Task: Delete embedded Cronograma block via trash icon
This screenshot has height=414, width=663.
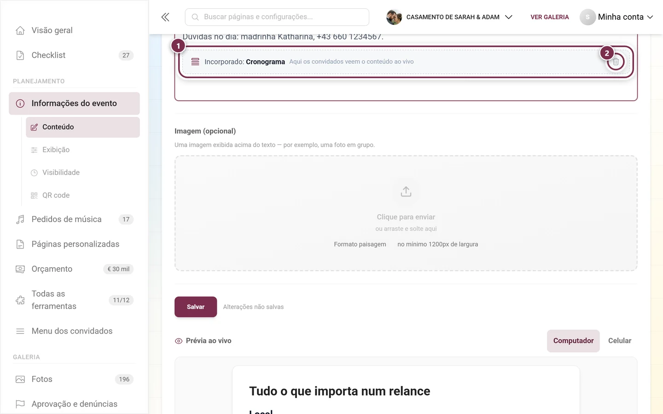Action: coord(616,62)
